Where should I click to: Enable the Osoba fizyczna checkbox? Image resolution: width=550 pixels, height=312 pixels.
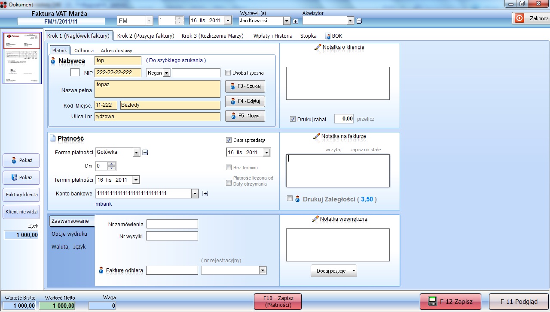tap(228, 73)
